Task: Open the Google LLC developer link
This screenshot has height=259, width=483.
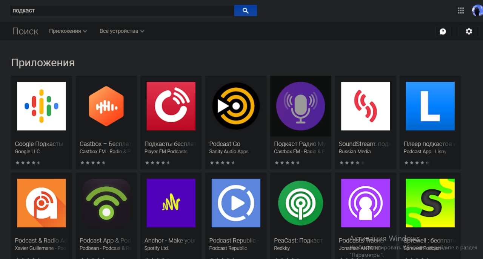Action: [x=27, y=151]
